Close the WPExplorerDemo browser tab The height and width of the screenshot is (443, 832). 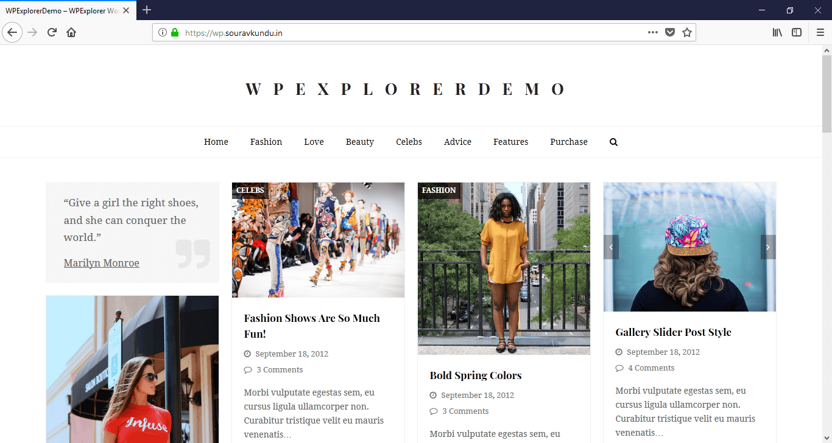(126, 11)
